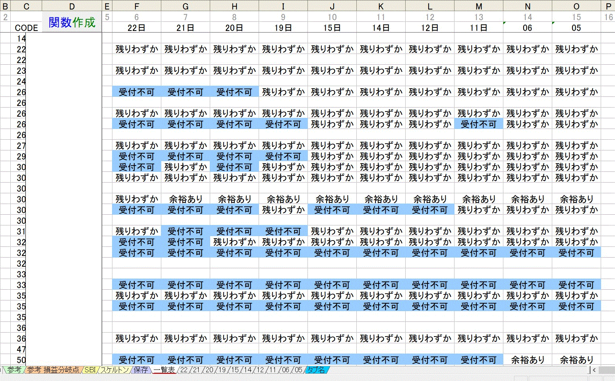Select the 22日 date header cell
Image resolution: width=615 pixels, height=381 pixels.
(x=137, y=28)
